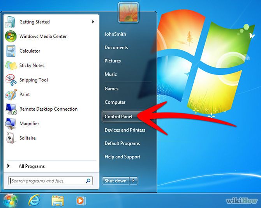Screen dimensions: 261x208
Task: Select the Windows Media Center label
Action: (x=43, y=36)
